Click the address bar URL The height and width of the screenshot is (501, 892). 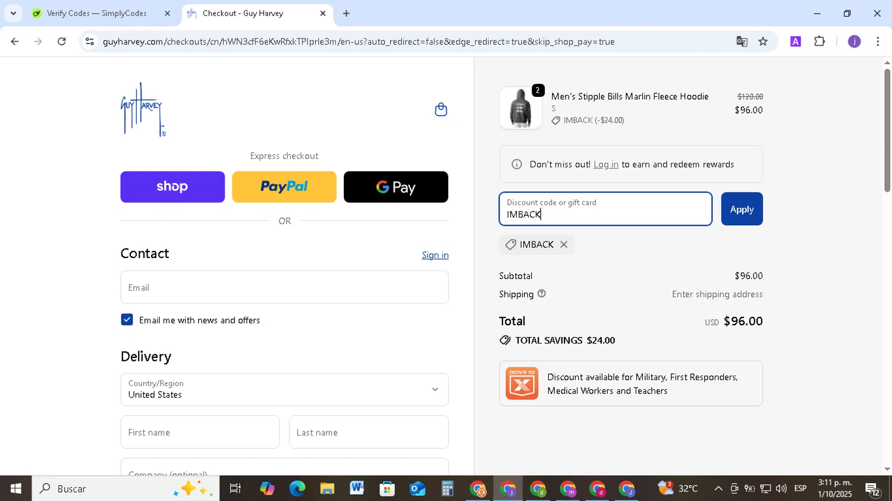[359, 42]
